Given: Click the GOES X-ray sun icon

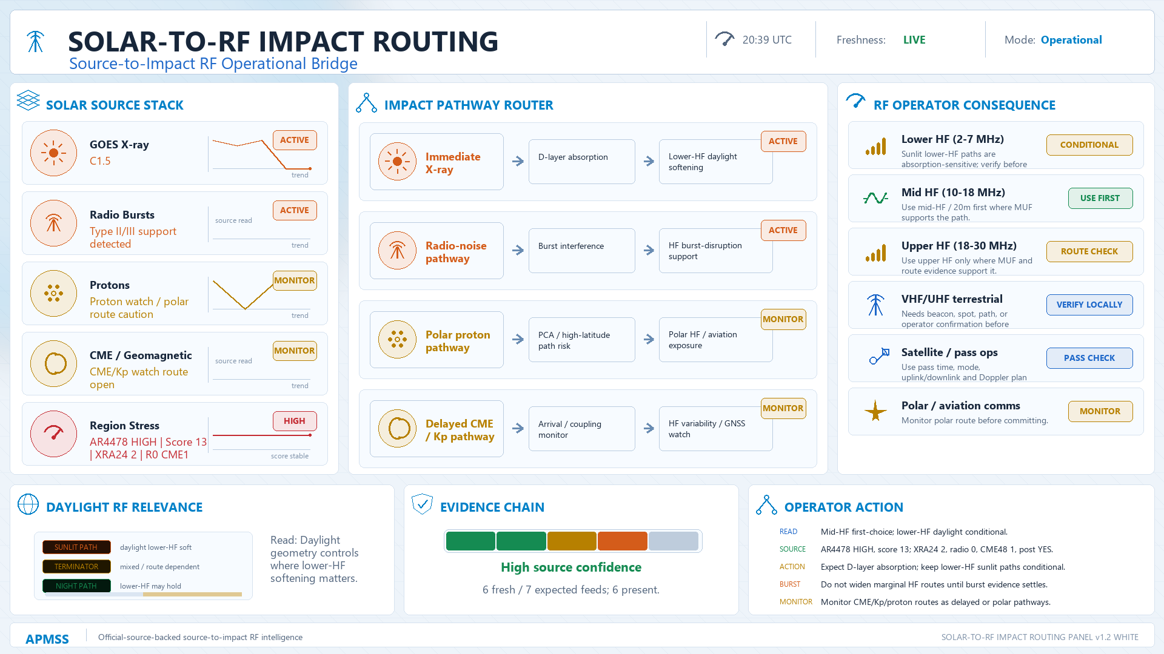Looking at the screenshot, I should coord(54,153).
